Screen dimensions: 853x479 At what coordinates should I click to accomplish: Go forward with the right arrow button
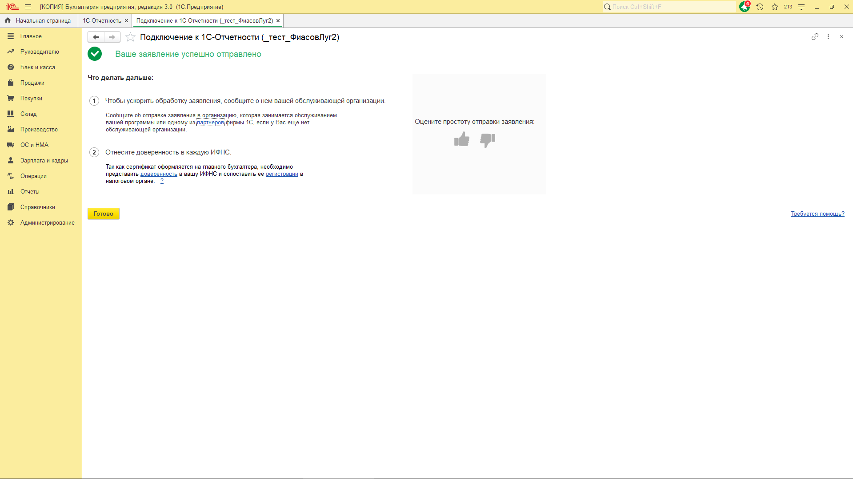(112, 37)
